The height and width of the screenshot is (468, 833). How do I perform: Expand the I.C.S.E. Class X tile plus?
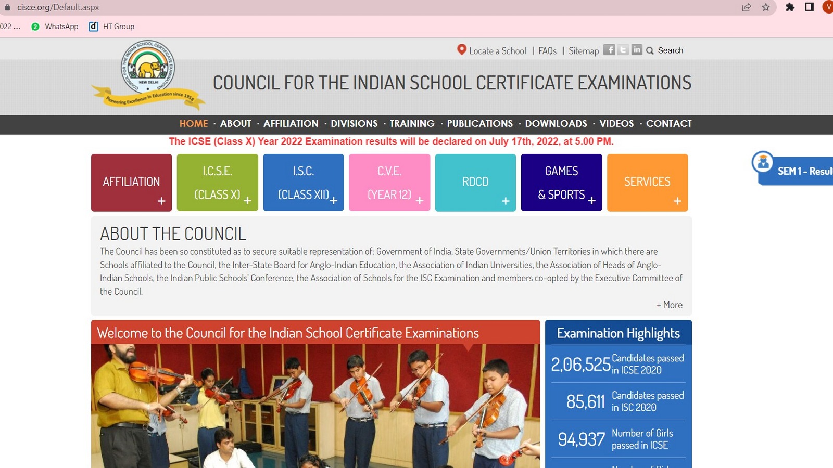point(247,201)
